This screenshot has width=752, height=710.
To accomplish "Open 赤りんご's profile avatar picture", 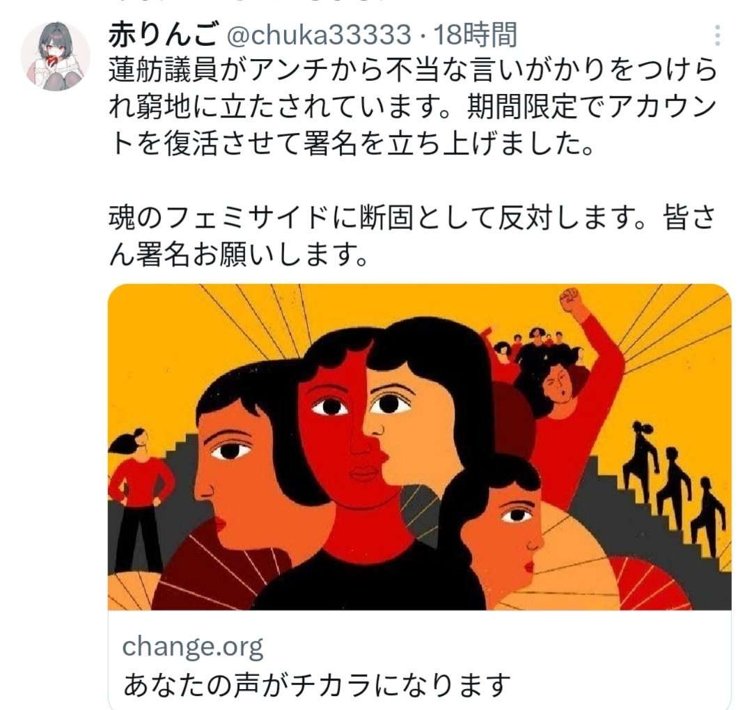I will click(x=55, y=56).
